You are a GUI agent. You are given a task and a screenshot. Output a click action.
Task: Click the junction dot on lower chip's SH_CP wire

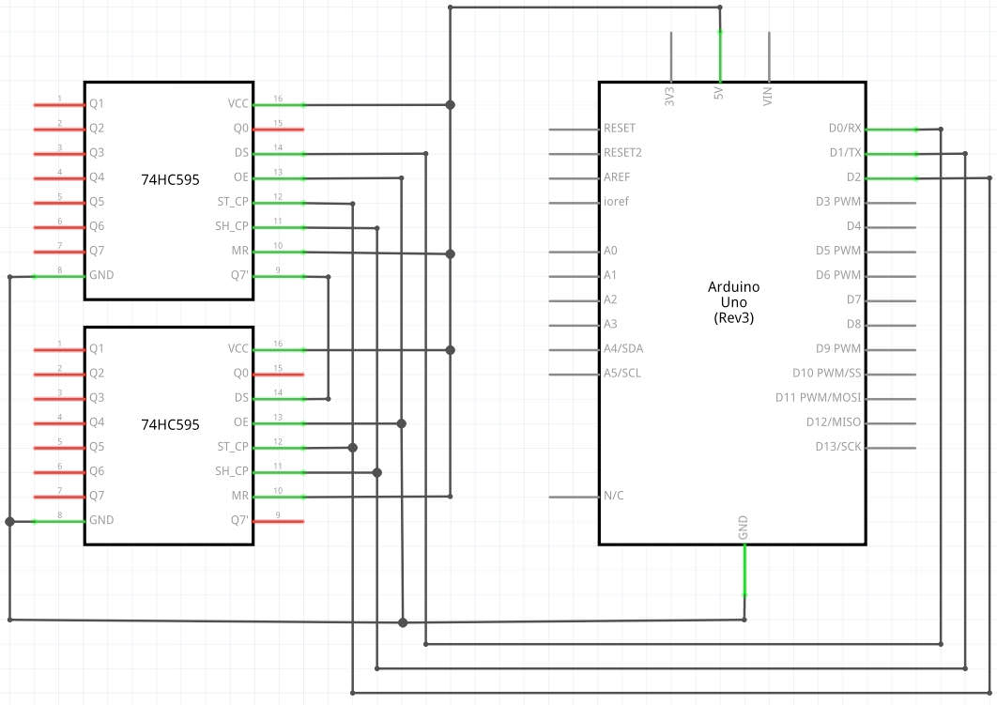(377, 472)
